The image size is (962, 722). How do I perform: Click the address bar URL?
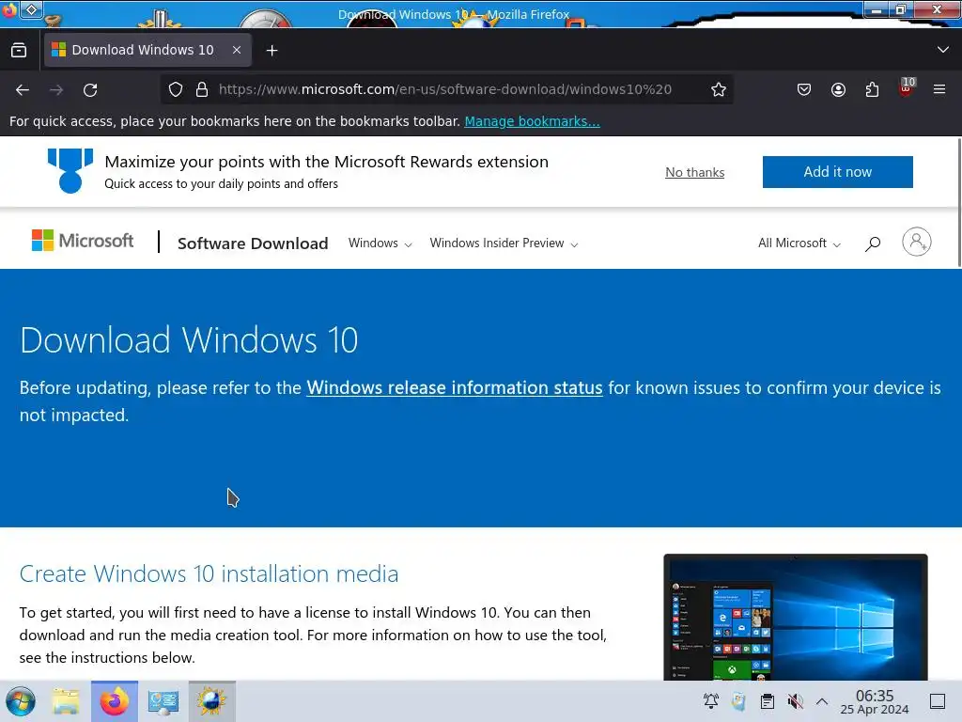click(x=444, y=89)
